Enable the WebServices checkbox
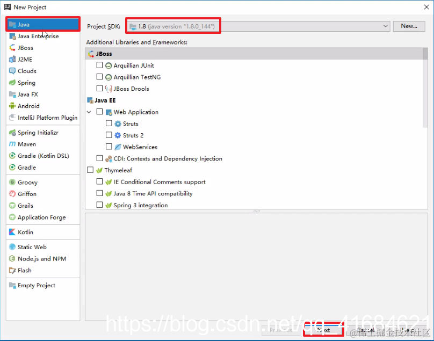 [x=109, y=147]
